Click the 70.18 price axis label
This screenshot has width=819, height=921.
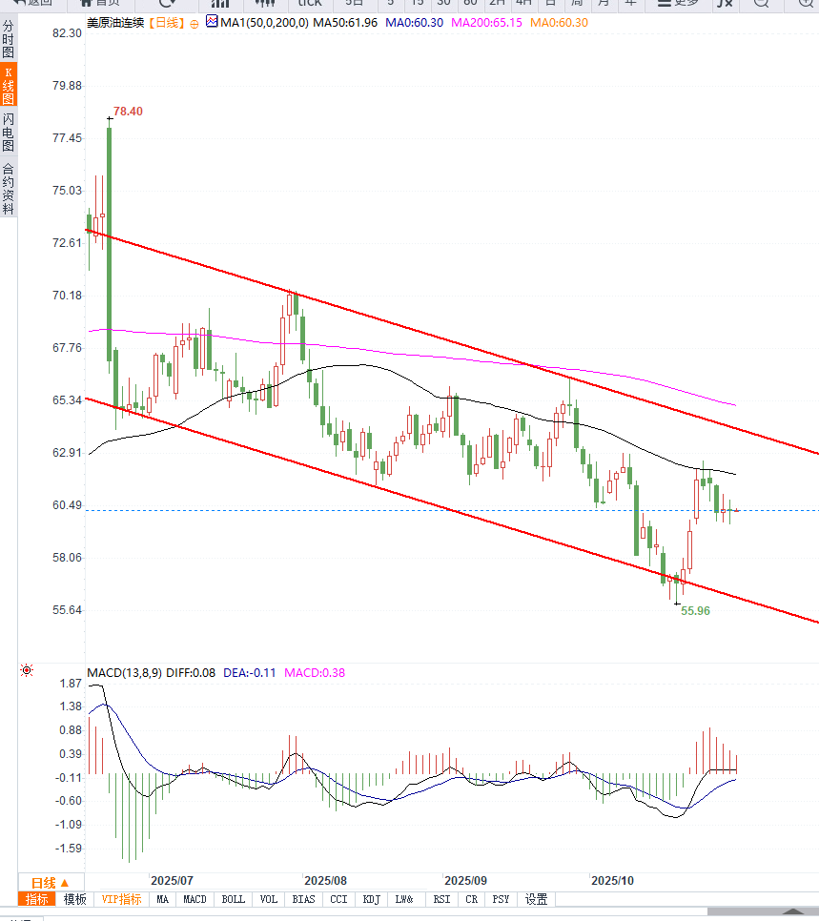tap(67, 295)
